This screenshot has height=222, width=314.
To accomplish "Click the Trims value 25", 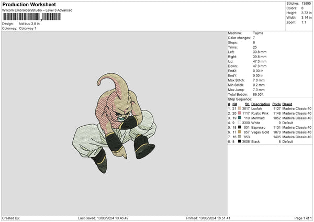I will coord(255,47).
